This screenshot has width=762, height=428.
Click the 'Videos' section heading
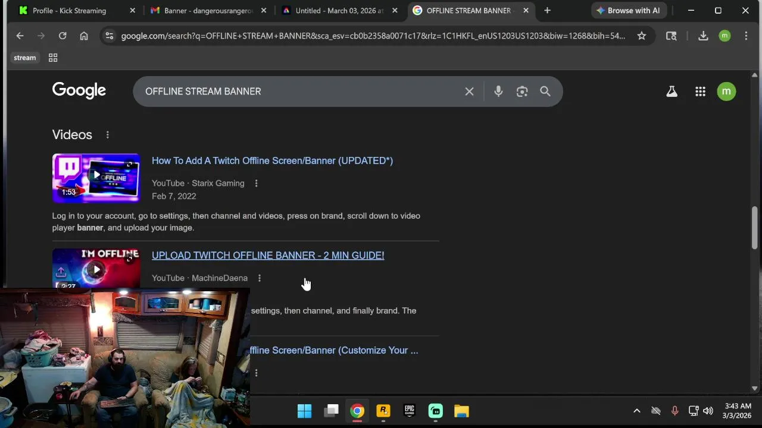pyautogui.click(x=72, y=135)
